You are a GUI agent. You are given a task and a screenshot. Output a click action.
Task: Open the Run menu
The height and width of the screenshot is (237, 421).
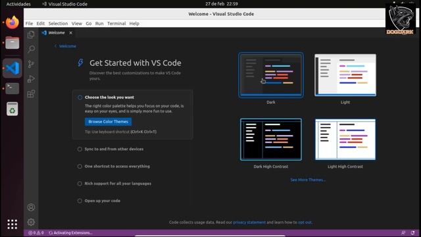point(99,24)
